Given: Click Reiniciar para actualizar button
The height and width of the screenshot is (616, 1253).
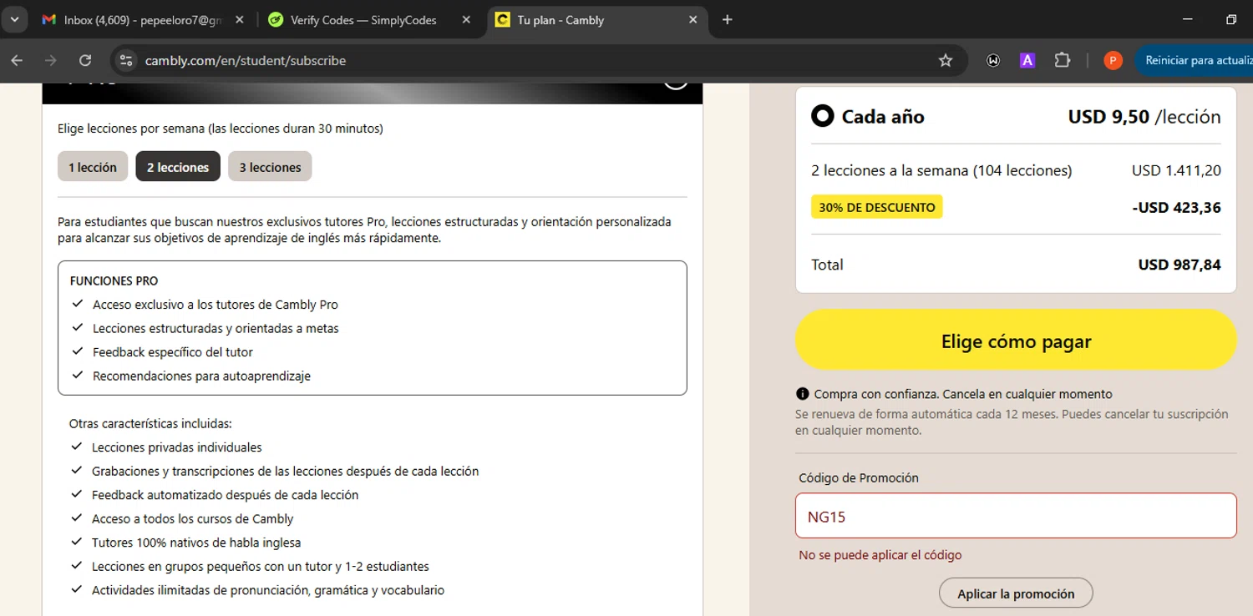Looking at the screenshot, I should tap(1195, 60).
